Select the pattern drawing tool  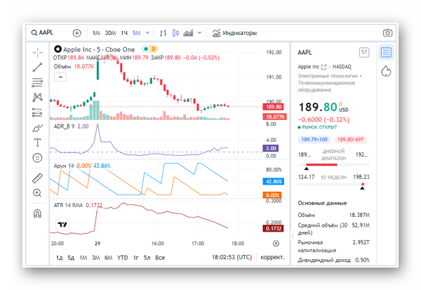point(38,98)
